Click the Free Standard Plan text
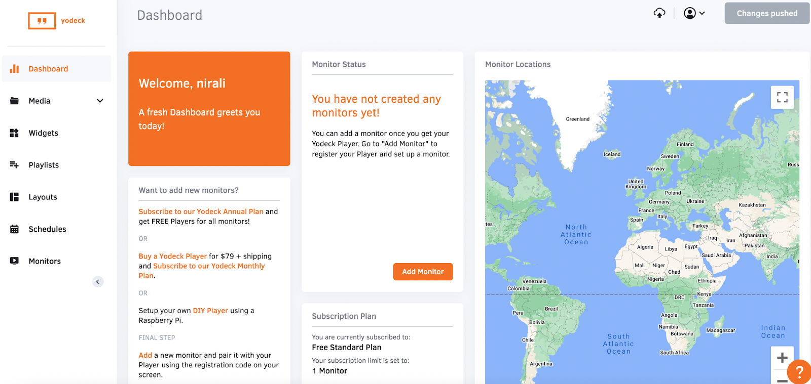This screenshot has width=811, height=384. [x=347, y=348]
